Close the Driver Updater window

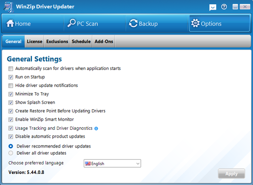point(245,7)
